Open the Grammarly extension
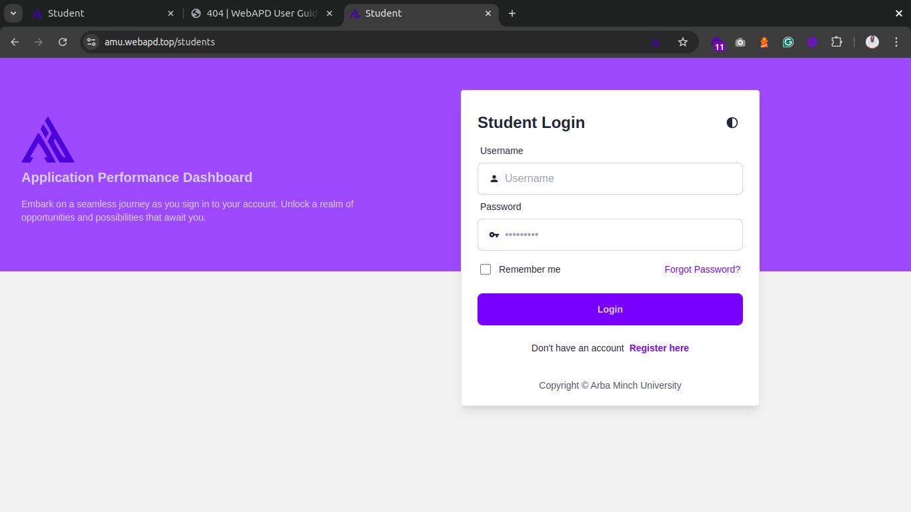Image resolution: width=911 pixels, height=512 pixels. click(788, 42)
